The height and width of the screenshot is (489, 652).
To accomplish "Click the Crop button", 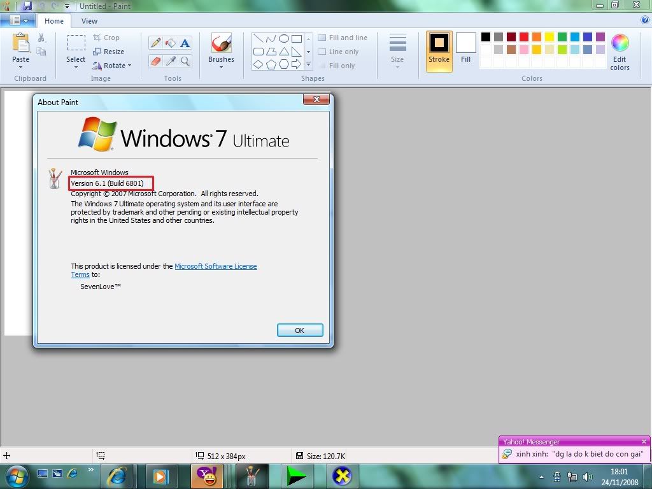I will [x=106, y=38].
